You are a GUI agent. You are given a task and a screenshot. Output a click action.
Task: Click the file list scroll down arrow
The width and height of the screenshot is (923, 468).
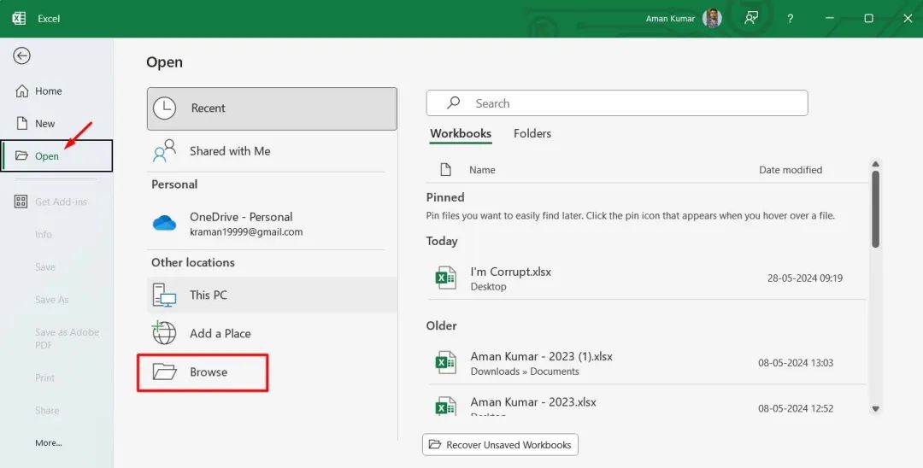[x=875, y=408]
